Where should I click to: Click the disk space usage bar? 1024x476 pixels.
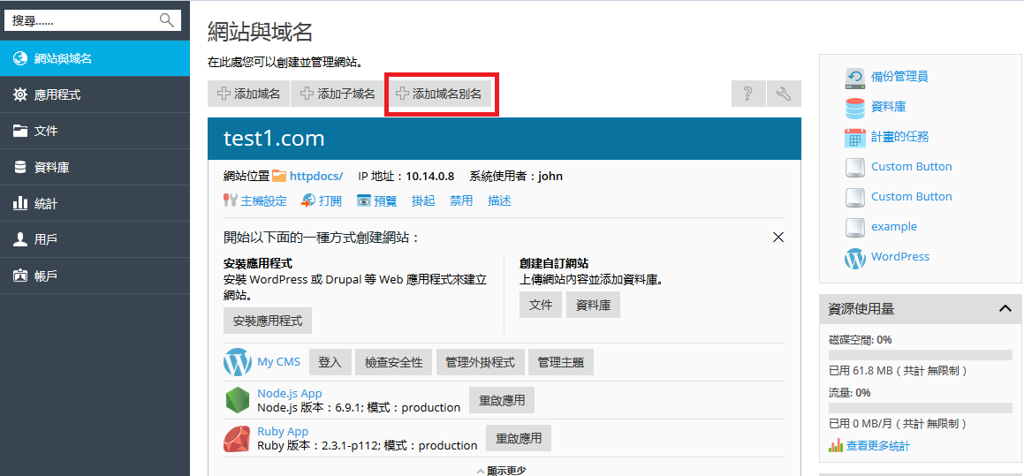point(920,355)
